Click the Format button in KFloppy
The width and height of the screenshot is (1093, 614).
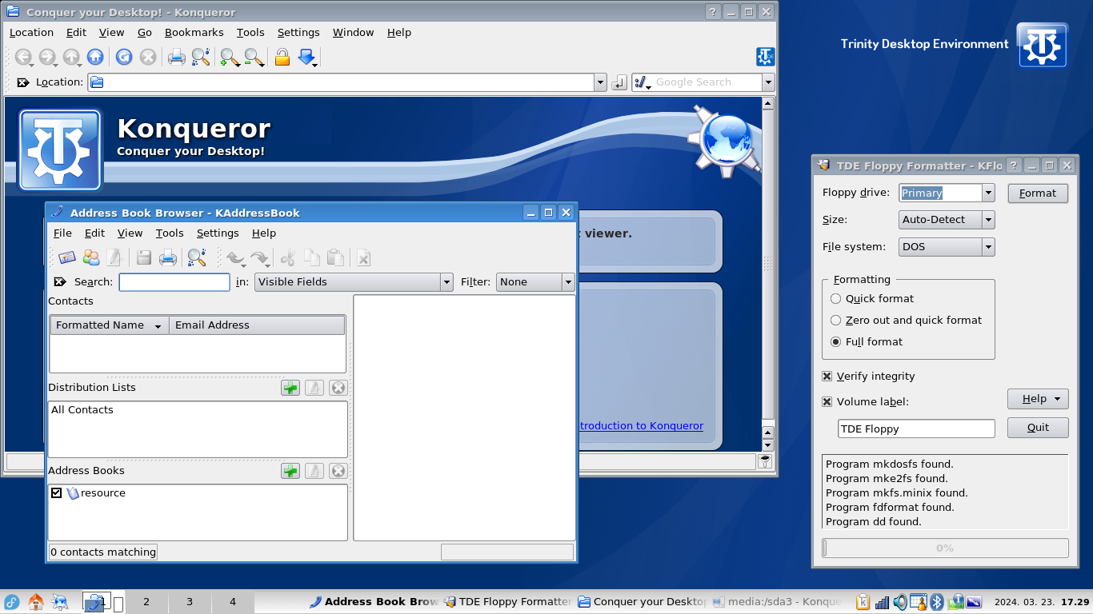pyautogui.click(x=1038, y=193)
